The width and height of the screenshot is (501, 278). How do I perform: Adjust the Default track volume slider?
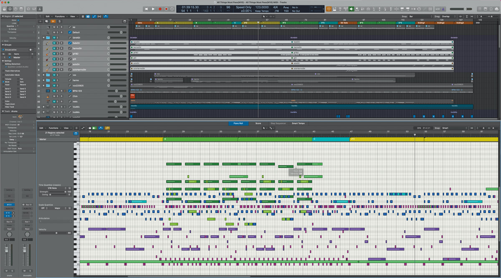tap(117, 33)
